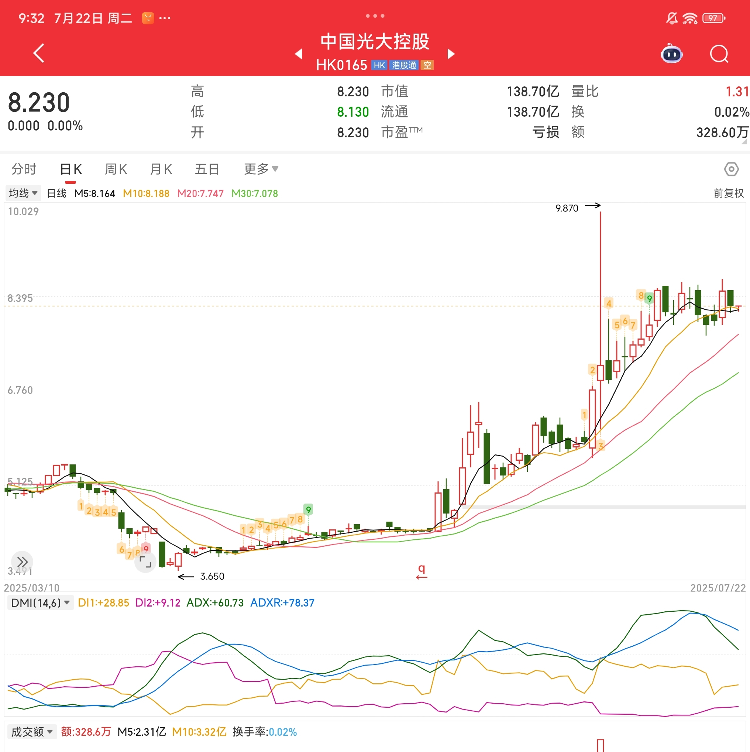Tap the stock code HK0165
This screenshot has width=750, height=752.
coord(341,65)
